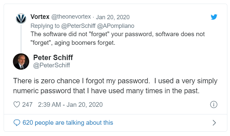The width and height of the screenshot is (230, 136).
Task: Open the tweet info circle icon
Action: tap(214, 104)
